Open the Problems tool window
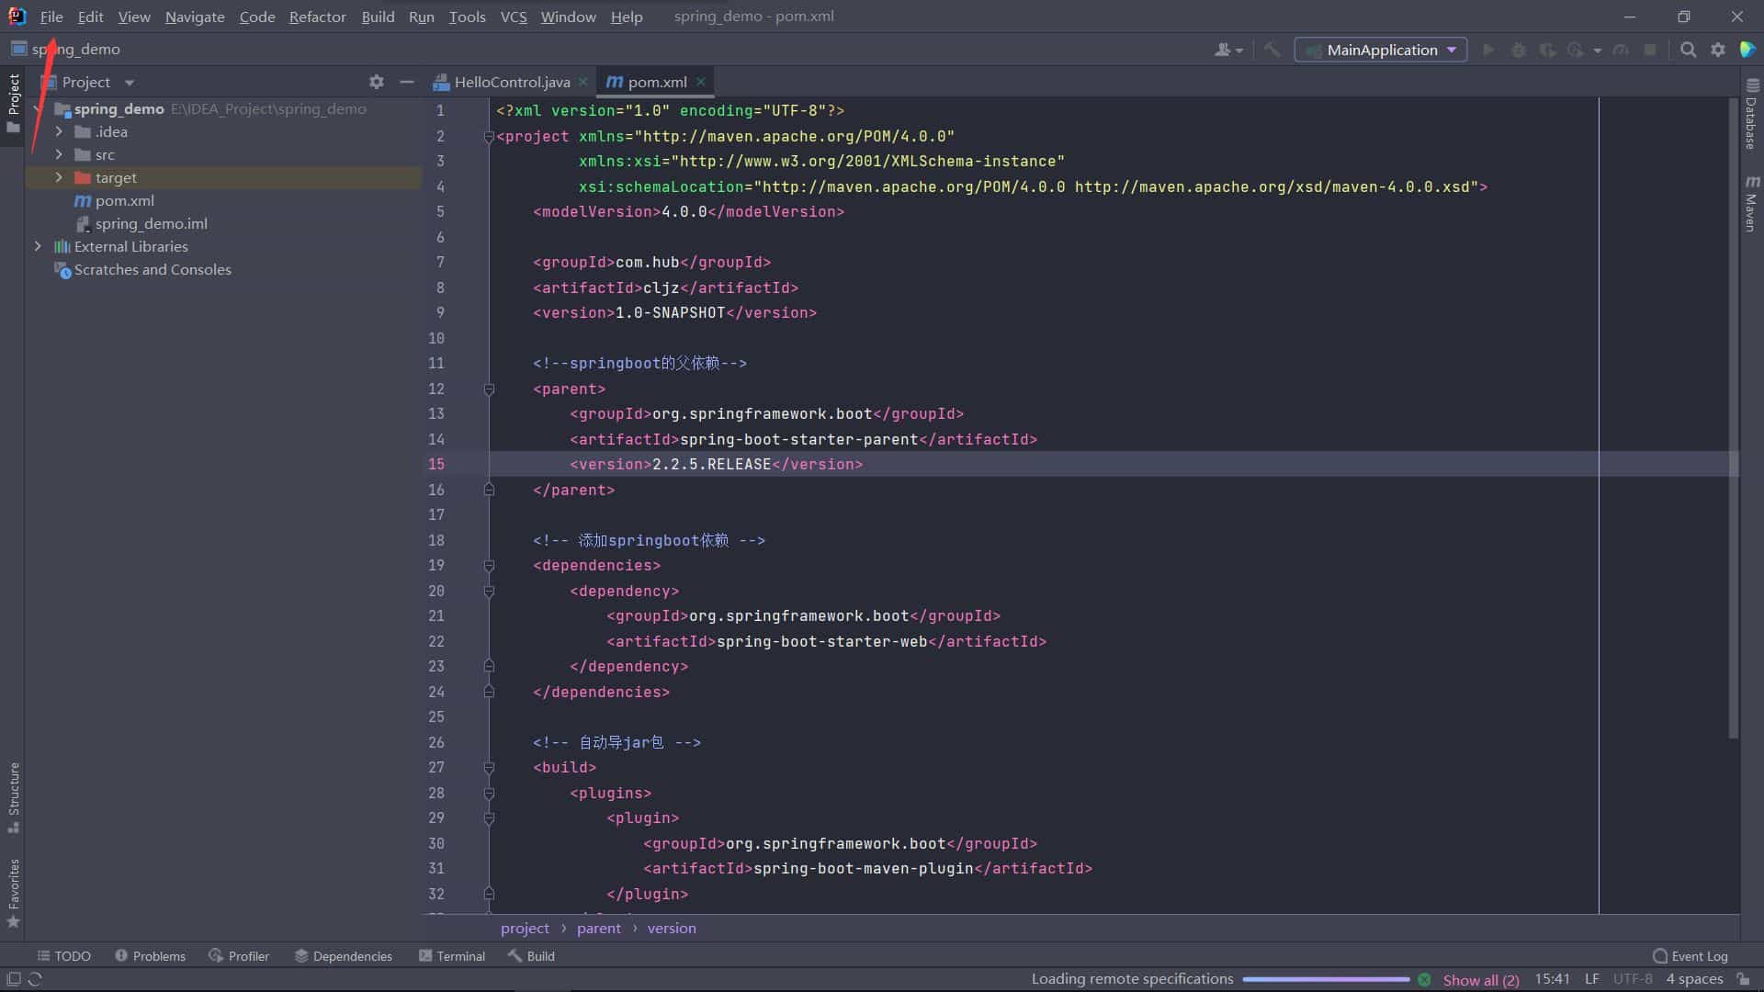1764x992 pixels. click(x=150, y=956)
